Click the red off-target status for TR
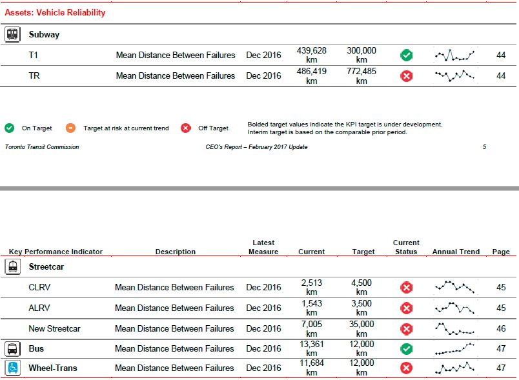This screenshot has height=380, width=519. point(407,76)
